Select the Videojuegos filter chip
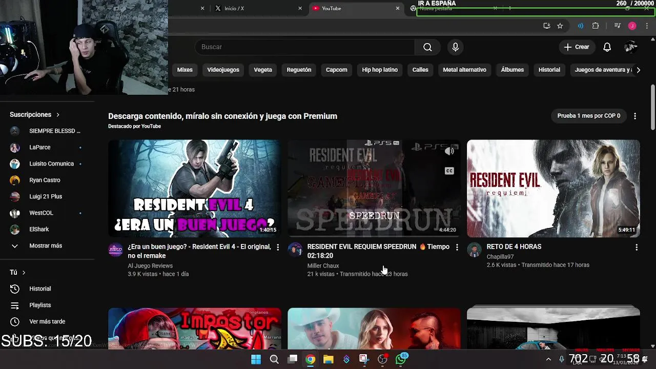 pos(223,70)
